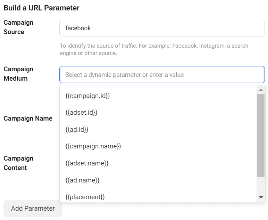
Task: Click the scroll up arrow in dropdown list
Action: [261, 90]
